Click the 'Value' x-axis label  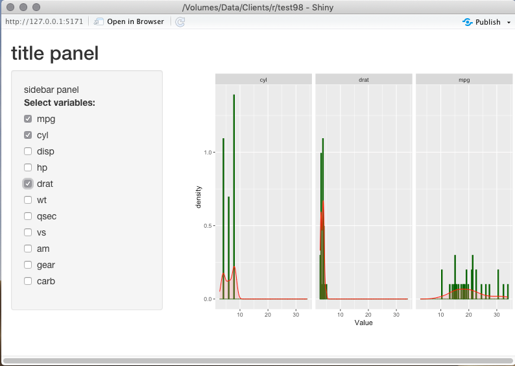click(x=364, y=323)
